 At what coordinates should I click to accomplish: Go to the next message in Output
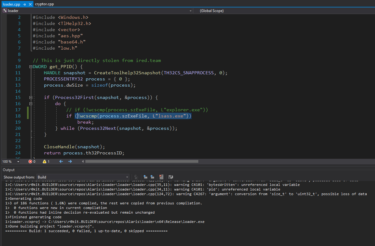click(x=152, y=177)
